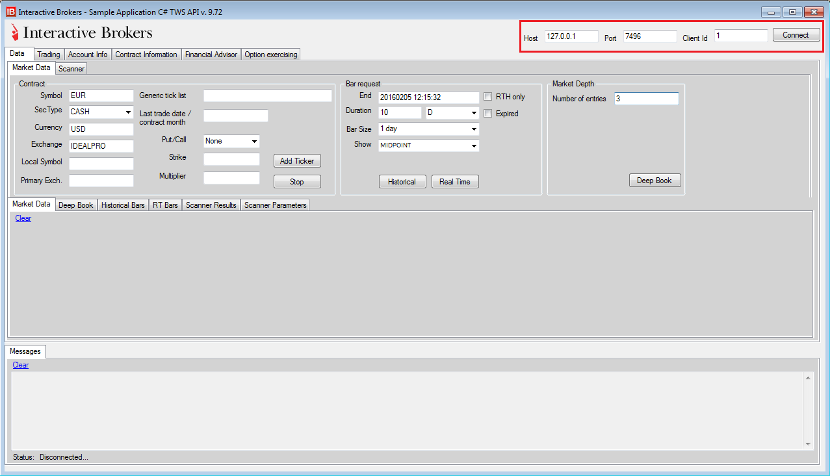Open the Deep Book results tab
This screenshot has height=476, width=830.
[x=76, y=205]
